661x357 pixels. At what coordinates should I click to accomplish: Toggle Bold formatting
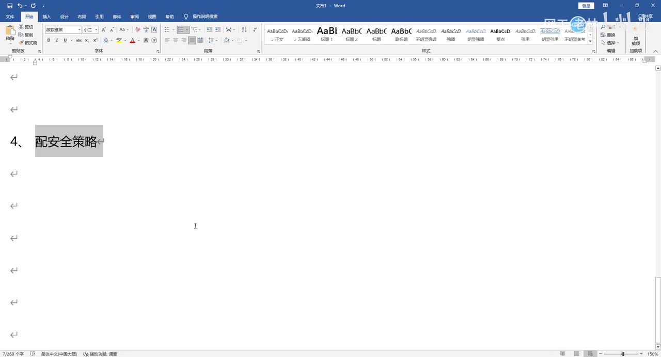pyautogui.click(x=49, y=40)
